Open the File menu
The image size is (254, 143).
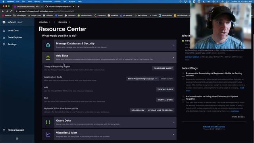click(17, 2)
